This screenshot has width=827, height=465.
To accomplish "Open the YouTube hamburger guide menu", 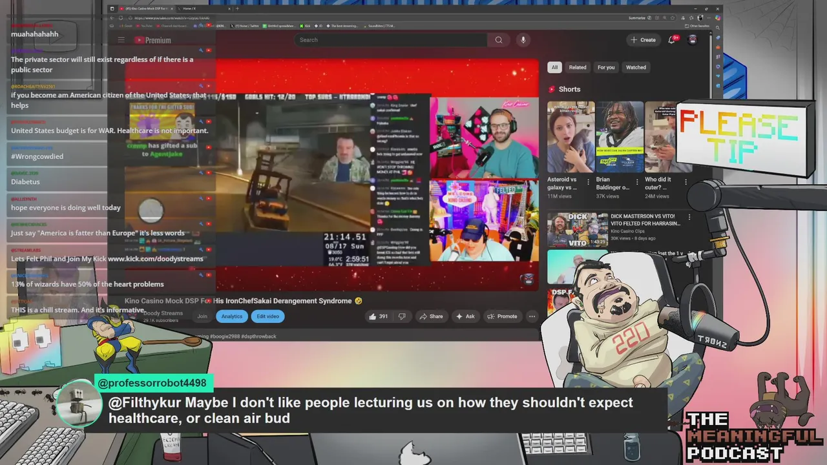I will (121, 40).
